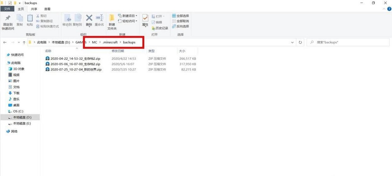Screen dimensions: 392x176
Task: Open 文档 (Documents) in the navigation pane
Action: 14,87
